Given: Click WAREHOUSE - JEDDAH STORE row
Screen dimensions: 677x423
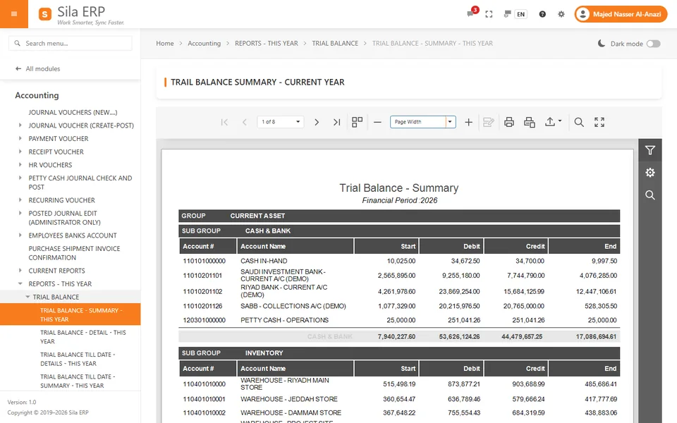Looking at the screenshot, I should tap(399, 399).
